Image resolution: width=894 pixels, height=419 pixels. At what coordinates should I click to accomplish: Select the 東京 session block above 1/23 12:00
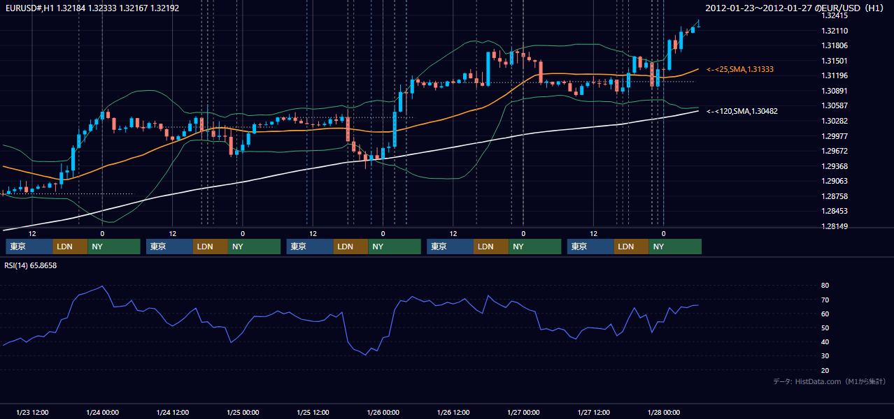point(29,247)
